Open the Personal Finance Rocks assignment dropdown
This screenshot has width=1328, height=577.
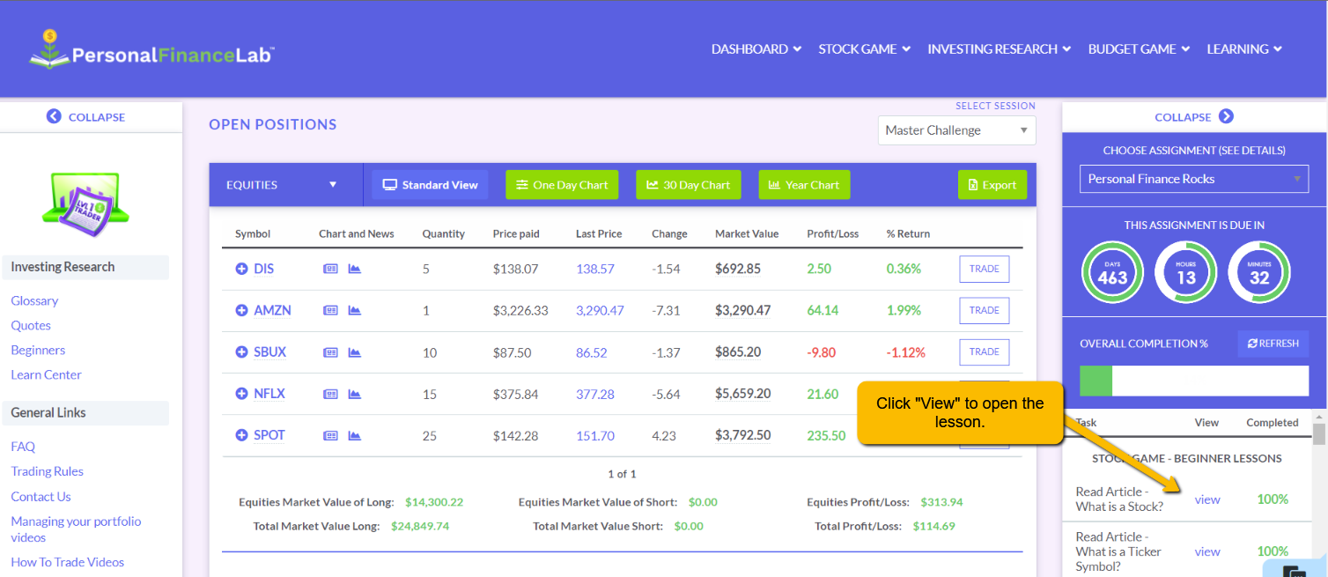click(1194, 179)
